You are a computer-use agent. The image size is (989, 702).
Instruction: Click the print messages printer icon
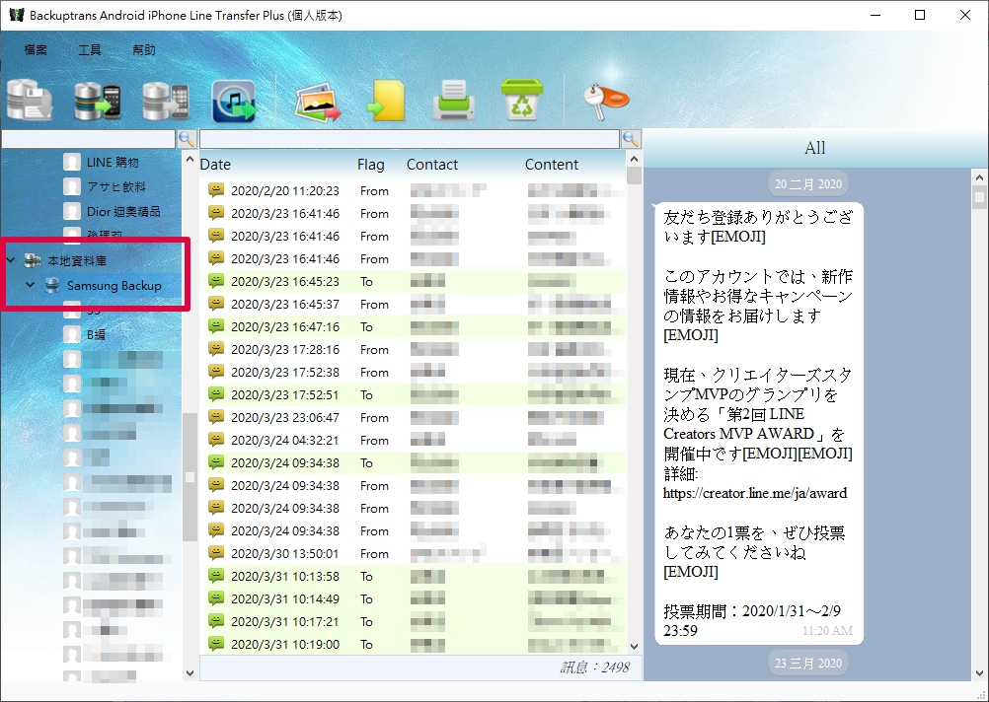[453, 101]
